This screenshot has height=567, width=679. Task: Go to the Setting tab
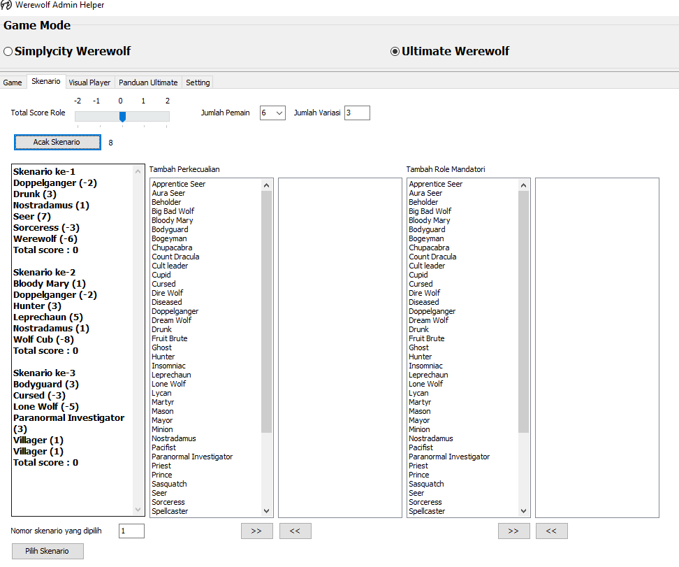point(198,82)
